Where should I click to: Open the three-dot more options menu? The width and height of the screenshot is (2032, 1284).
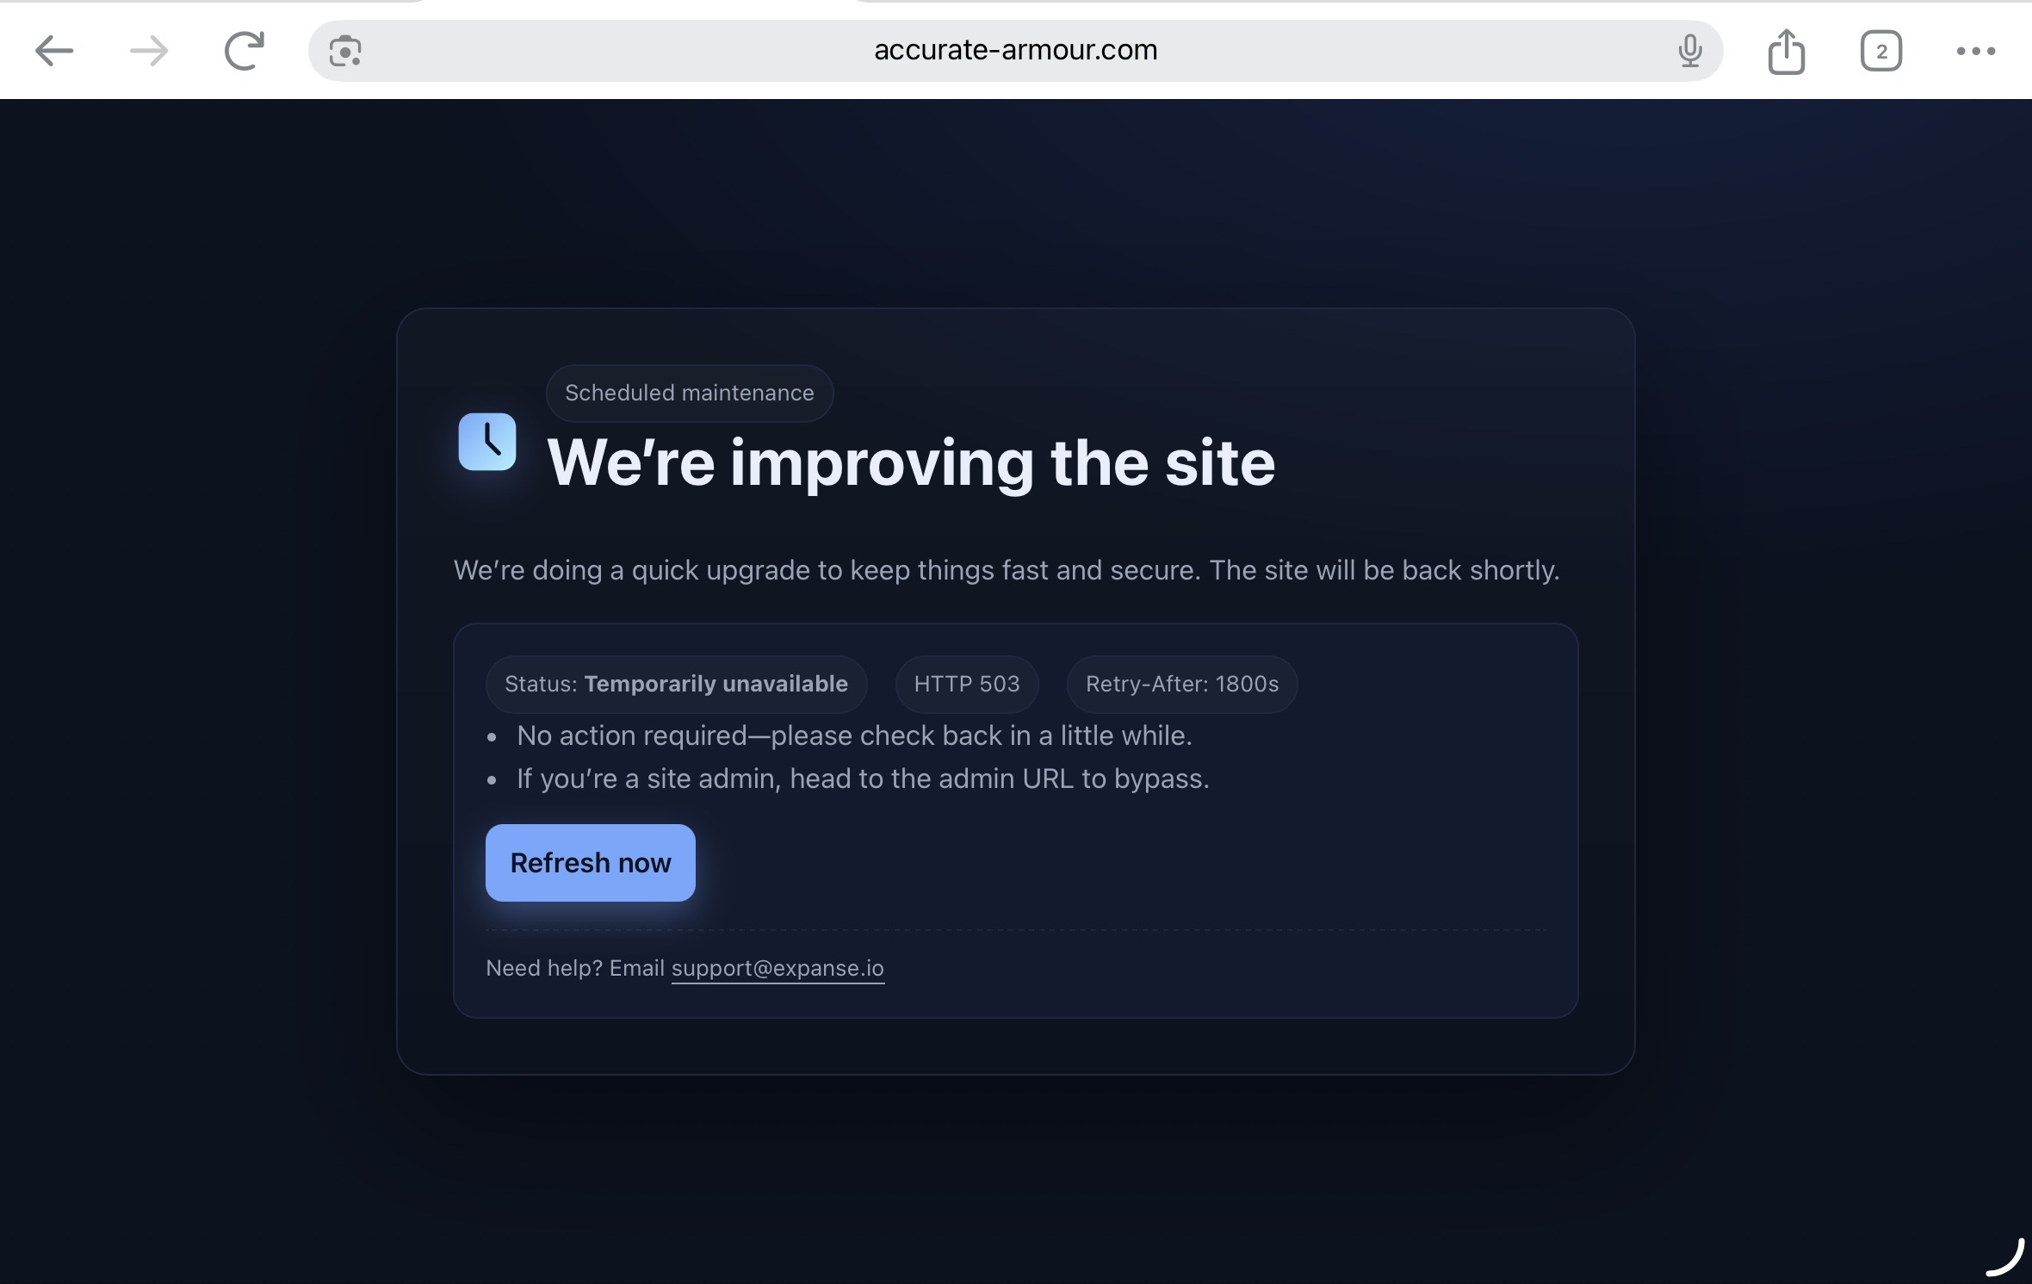[x=1975, y=51]
